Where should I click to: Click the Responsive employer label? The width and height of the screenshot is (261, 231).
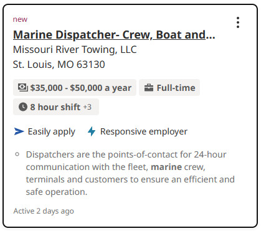pyautogui.click(x=144, y=131)
